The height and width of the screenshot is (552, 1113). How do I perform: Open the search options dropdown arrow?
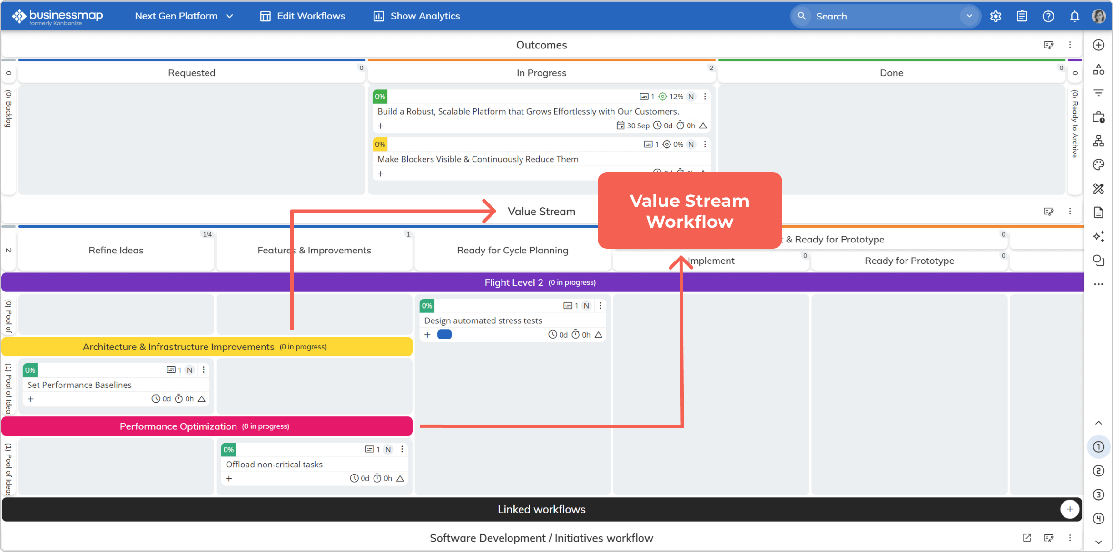969,16
